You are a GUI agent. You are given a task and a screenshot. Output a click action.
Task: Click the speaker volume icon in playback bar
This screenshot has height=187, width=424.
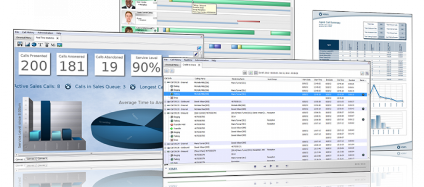[287, 166]
